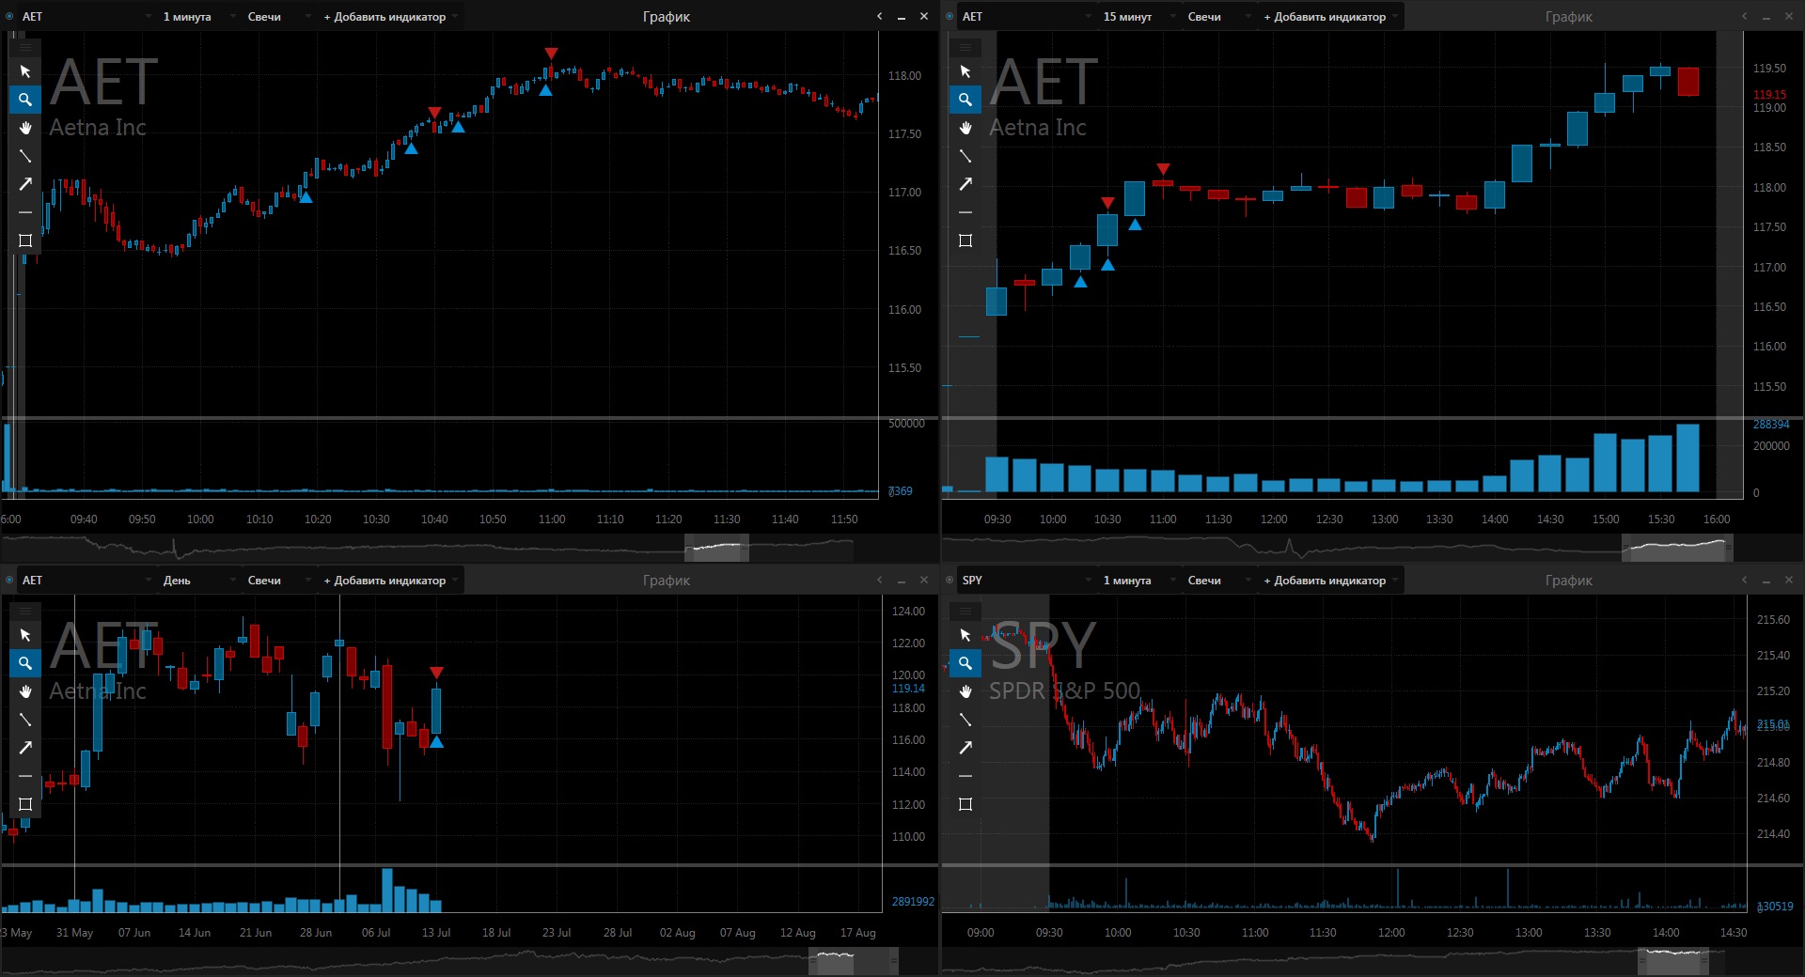
Task: Open toolbar menu handle in AET 15-minute chart
Action: point(965,47)
